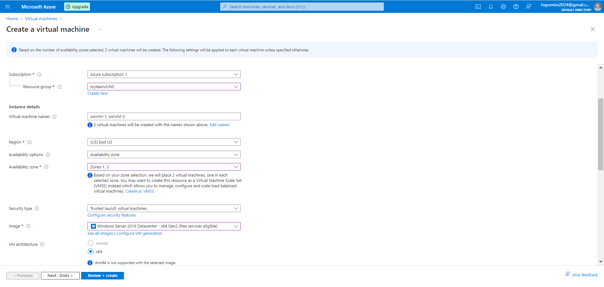Click the See all images link
Viewport: 604px width, 287px height.
[x=100, y=234]
